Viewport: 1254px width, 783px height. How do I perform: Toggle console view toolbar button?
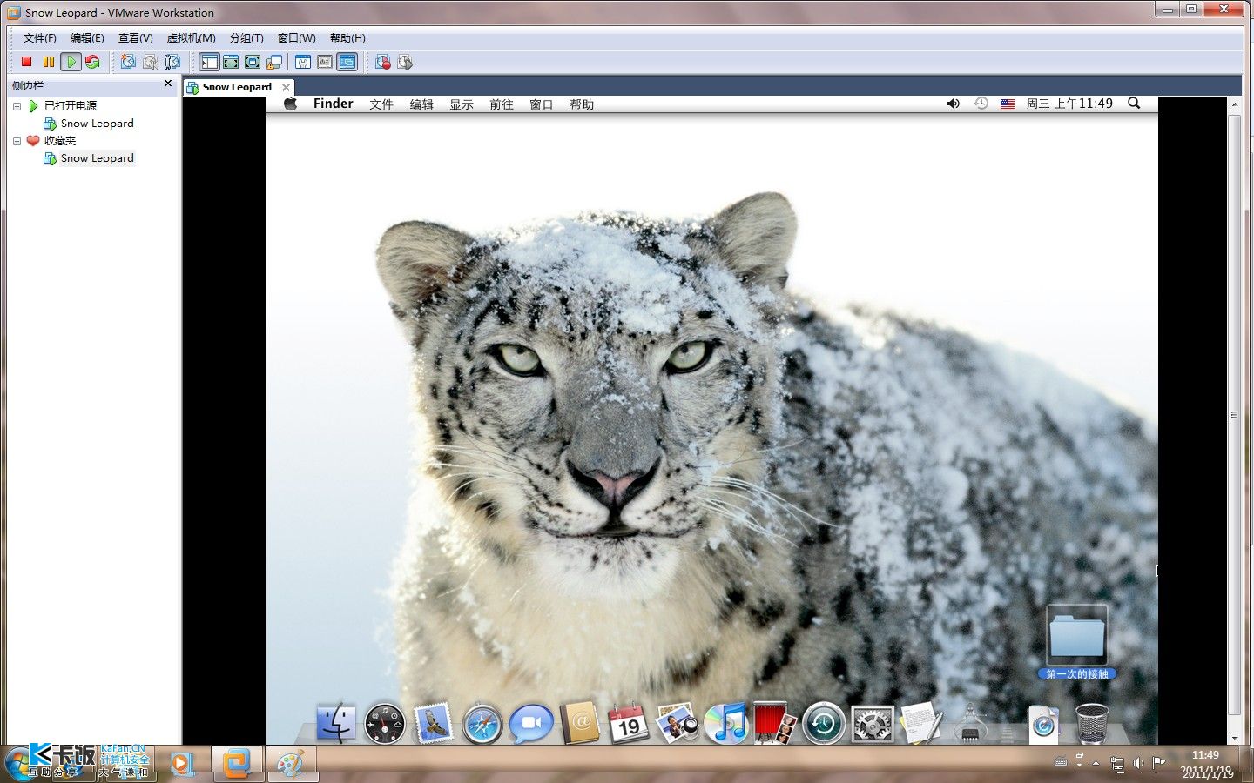coord(347,62)
